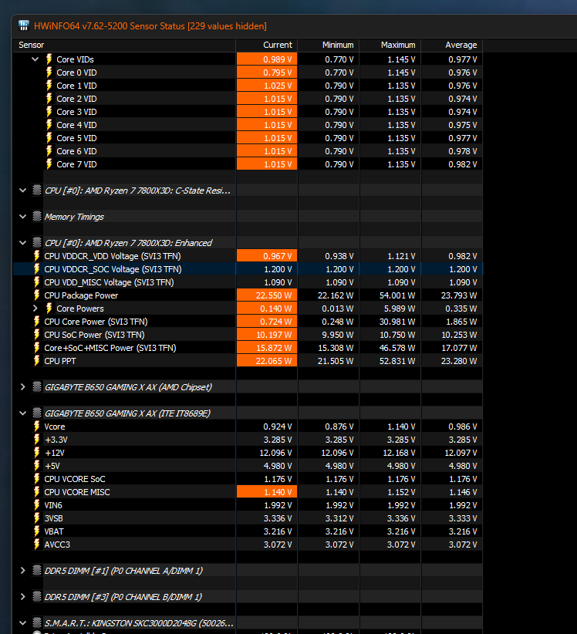The height and width of the screenshot is (634, 577).
Task: Click the lightning icon beside Vcore
Action: point(37,427)
